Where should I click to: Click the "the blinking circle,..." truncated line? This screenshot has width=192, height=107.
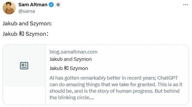[72, 98]
